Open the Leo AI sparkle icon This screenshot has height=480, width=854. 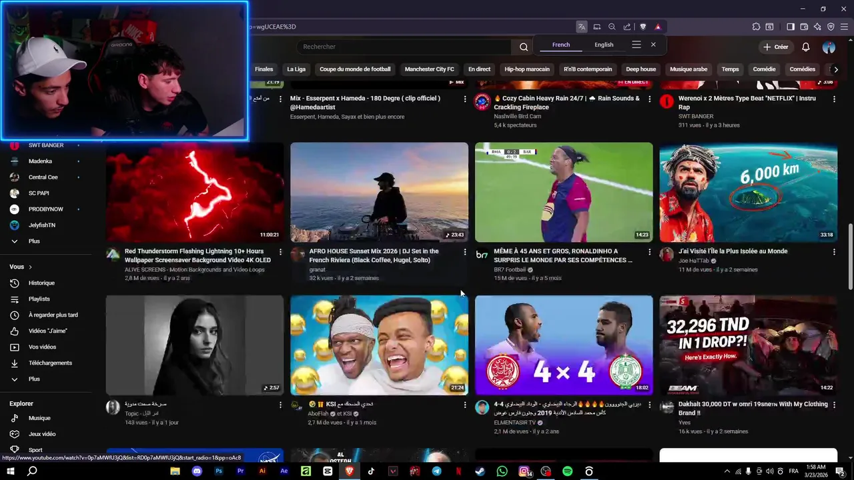817,27
